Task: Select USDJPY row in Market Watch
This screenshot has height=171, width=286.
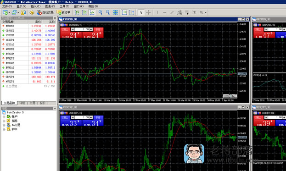Action: point(28,40)
